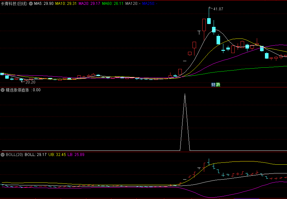The width and height of the screenshot is (287, 199).
Task: Click the peak of the 精选涨停追涨 signal spike
Action: 185,94
